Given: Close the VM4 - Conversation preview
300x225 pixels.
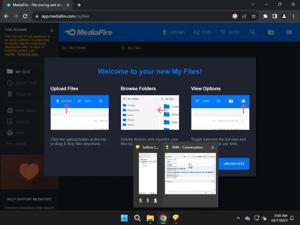Looking at the screenshot, I should pos(213,147).
